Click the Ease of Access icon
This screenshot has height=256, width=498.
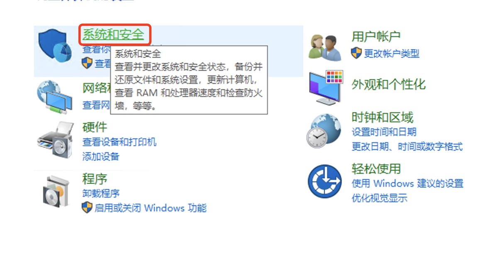[325, 182]
